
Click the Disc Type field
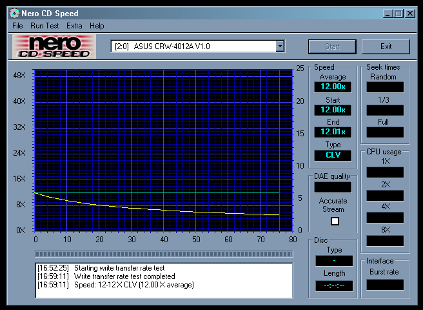(334, 261)
